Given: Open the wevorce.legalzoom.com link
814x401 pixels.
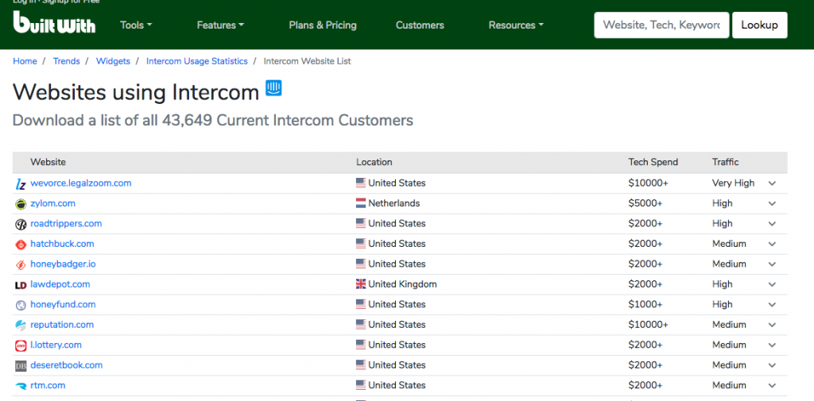Looking at the screenshot, I should tap(81, 183).
